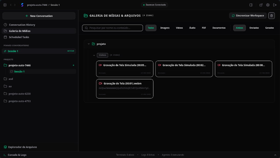Click the logout icon
The height and width of the screenshot is (158, 280).
(x=275, y=5)
